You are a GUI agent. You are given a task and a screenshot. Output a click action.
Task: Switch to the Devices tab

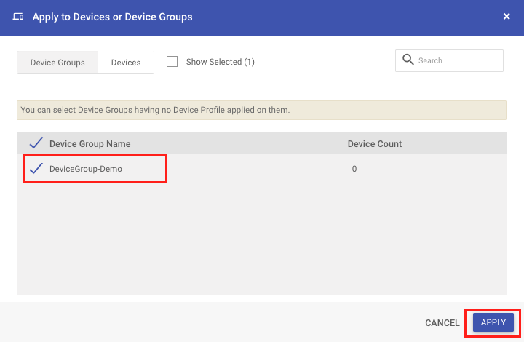click(126, 63)
